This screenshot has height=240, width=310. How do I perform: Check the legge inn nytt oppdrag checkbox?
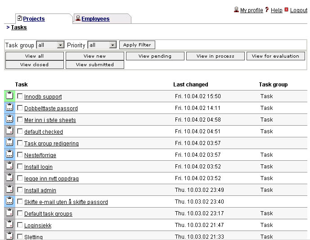tap(20, 178)
